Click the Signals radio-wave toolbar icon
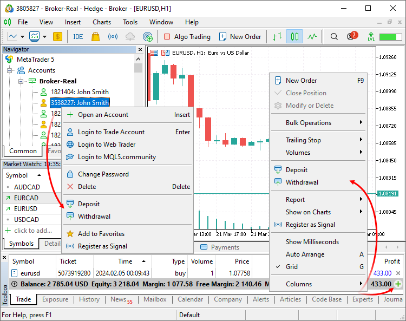The height and width of the screenshot is (321, 406). 113,36
